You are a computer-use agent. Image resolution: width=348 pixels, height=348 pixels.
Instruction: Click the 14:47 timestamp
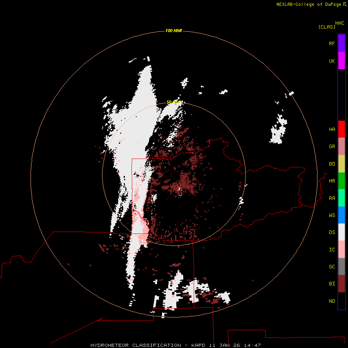point(253,345)
